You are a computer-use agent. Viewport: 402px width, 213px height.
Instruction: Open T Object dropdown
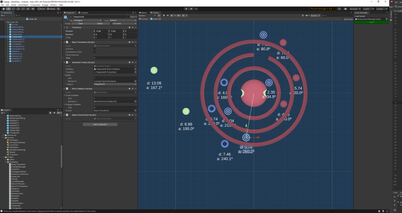click(115, 84)
